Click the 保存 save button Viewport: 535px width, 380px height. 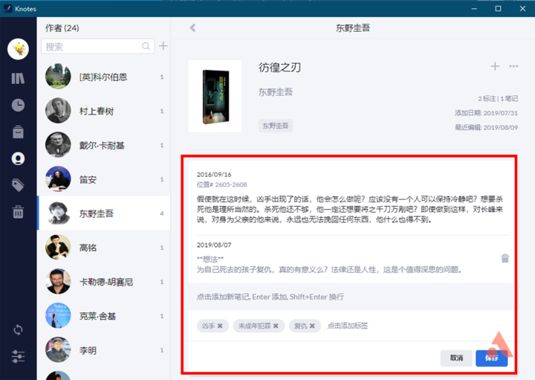pyautogui.click(x=492, y=358)
